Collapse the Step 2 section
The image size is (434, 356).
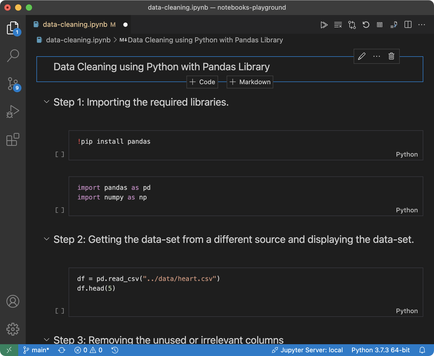tap(47, 239)
